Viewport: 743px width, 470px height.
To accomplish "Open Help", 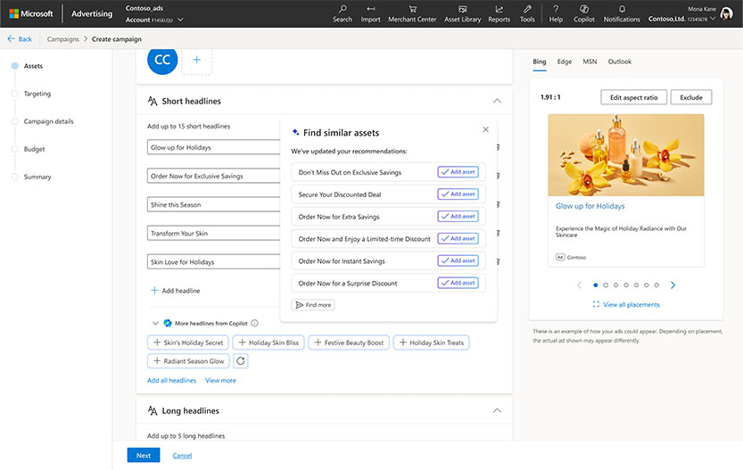I will tap(556, 13).
